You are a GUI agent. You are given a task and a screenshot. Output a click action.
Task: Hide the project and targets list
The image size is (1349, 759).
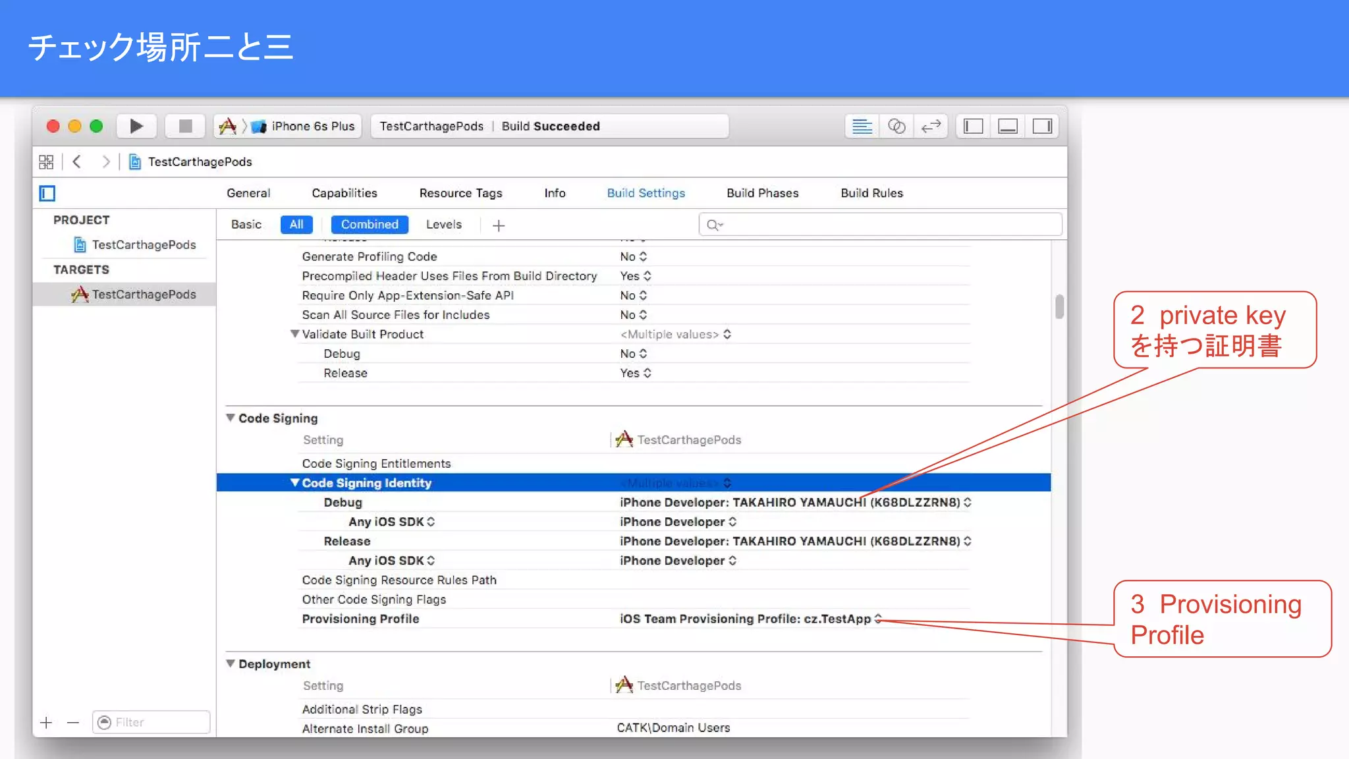click(47, 193)
